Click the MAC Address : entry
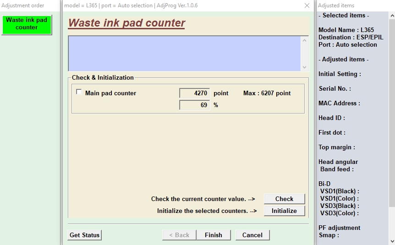The height and width of the screenshot is (245, 395). [x=339, y=103]
